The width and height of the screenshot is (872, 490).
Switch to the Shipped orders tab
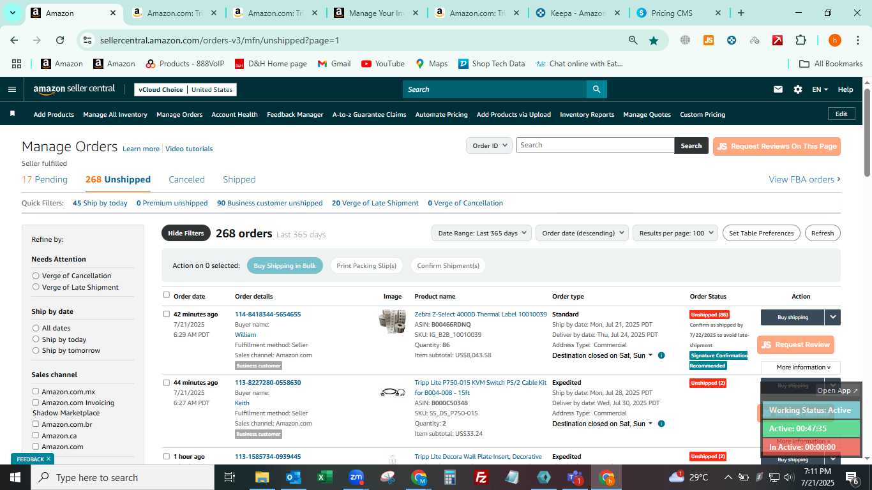tap(239, 179)
